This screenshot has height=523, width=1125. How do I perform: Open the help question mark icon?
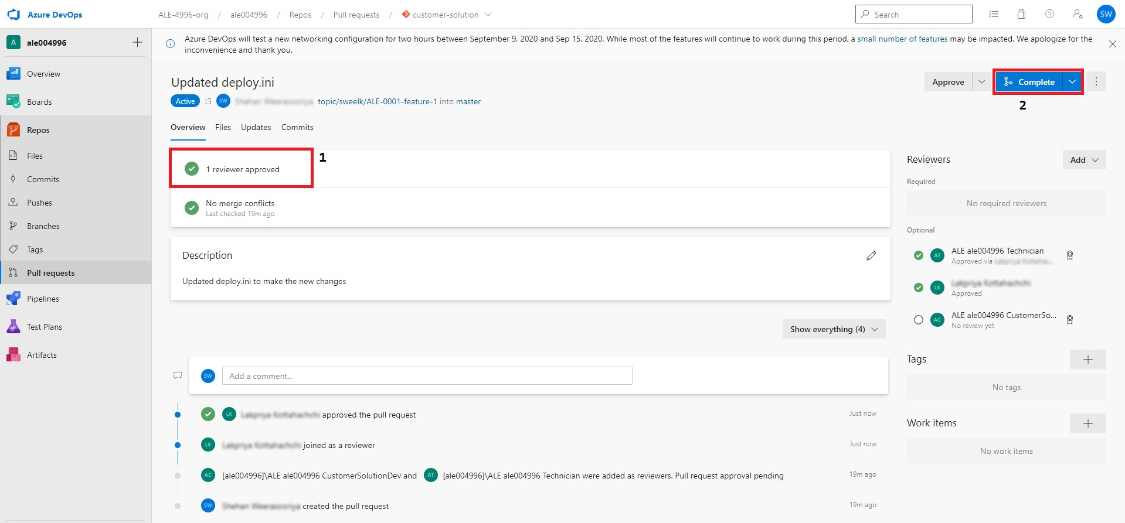(x=1049, y=14)
